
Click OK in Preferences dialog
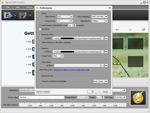tap(93, 92)
